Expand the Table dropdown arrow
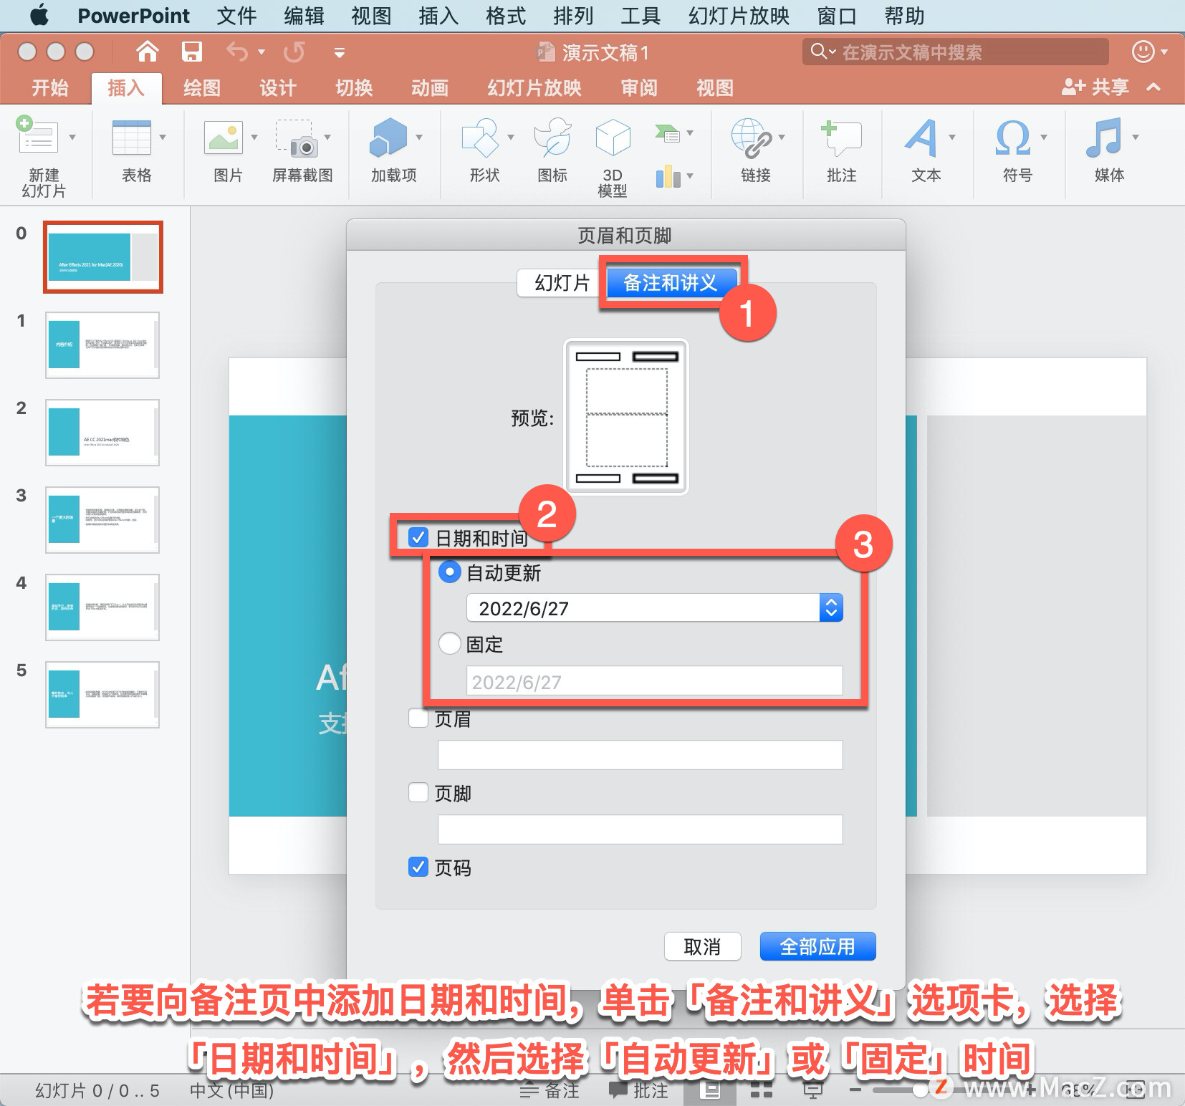This screenshot has width=1185, height=1106. coord(163,137)
